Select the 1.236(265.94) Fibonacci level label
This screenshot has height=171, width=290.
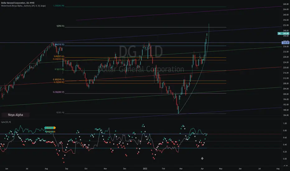pyautogui.click(x=58, y=6)
